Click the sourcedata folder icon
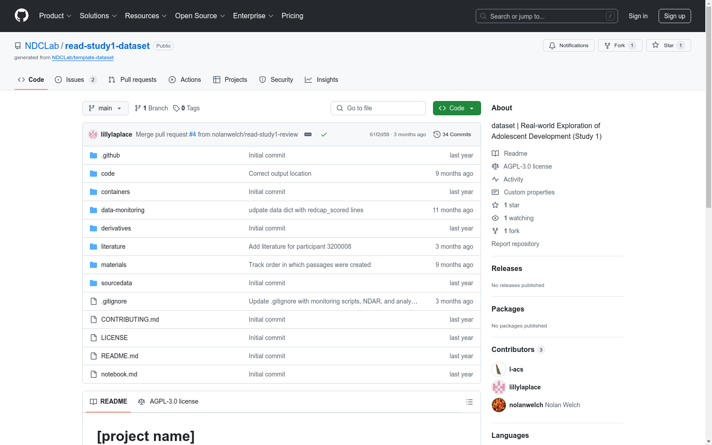Viewport: 712px width, 445px height. tap(93, 283)
